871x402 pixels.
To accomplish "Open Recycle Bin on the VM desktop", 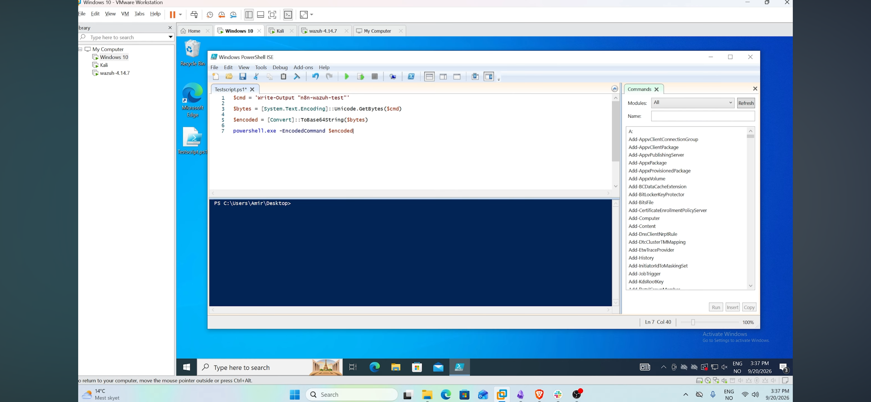I will [193, 53].
